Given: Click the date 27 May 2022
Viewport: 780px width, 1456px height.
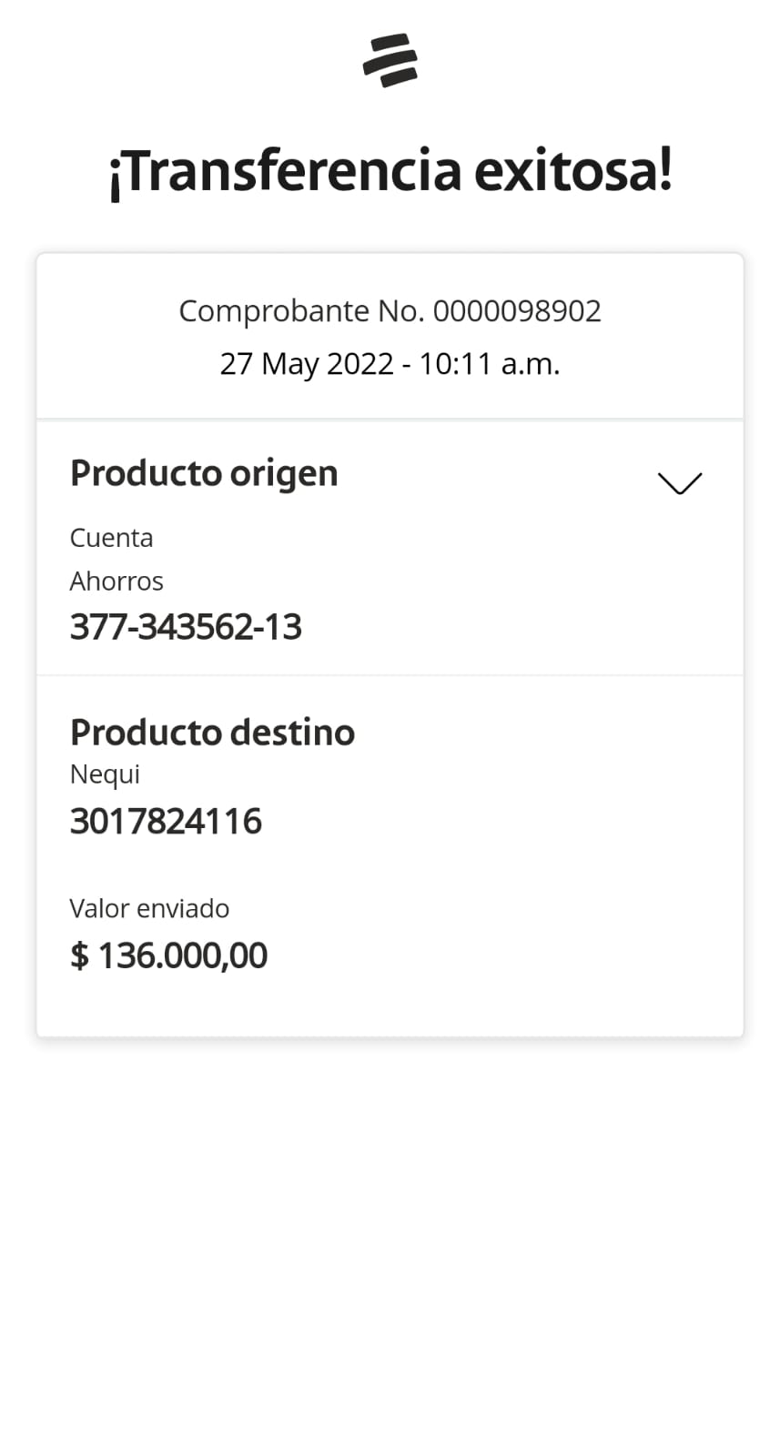Looking at the screenshot, I should [307, 364].
